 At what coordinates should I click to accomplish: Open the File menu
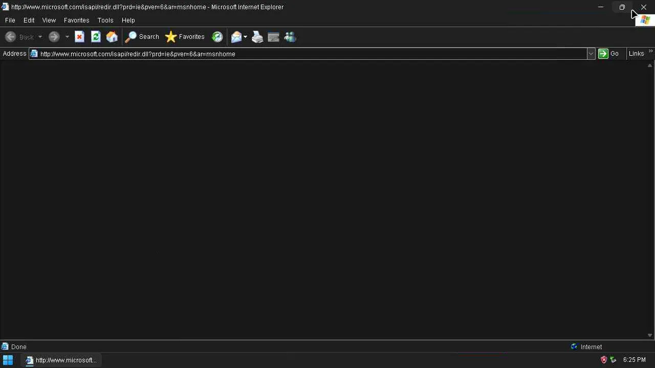pyautogui.click(x=10, y=20)
